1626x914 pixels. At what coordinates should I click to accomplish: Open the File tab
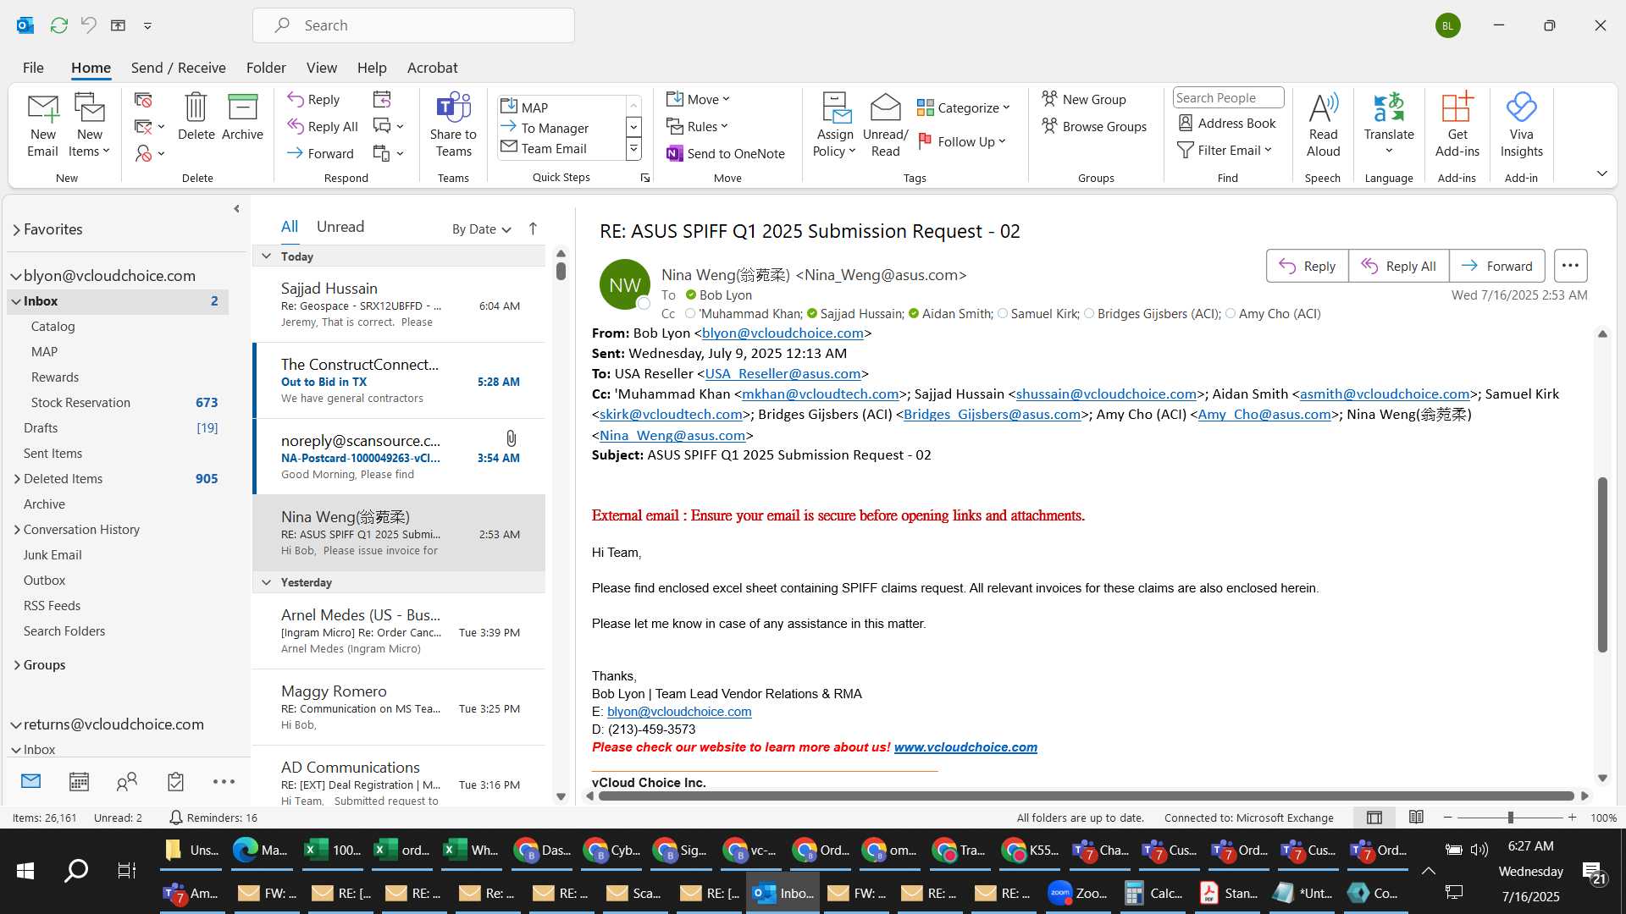[x=33, y=68]
